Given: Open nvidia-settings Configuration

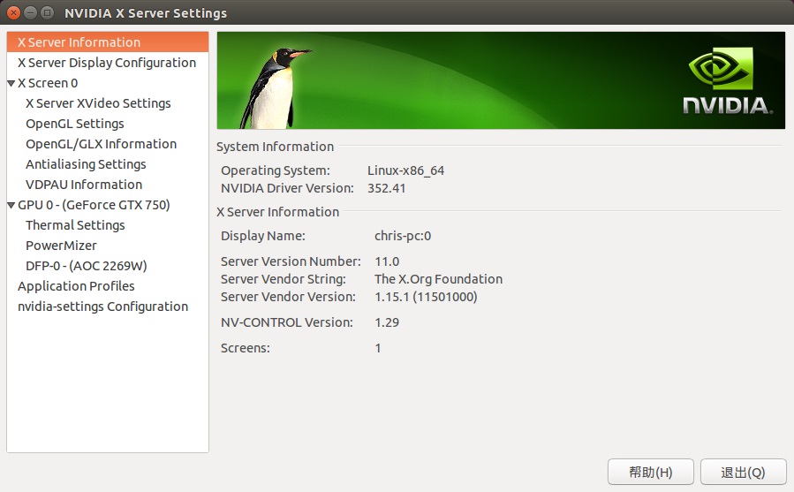Looking at the screenshot, I should pyautogui.click(x=102, y=306).
